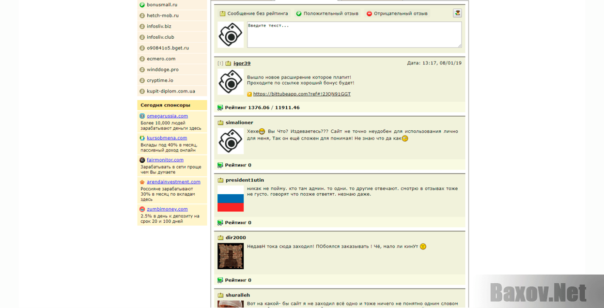604x308 pixels.
Task: Click into the 'Введите текст...' comment field
Action: (354, 34)
